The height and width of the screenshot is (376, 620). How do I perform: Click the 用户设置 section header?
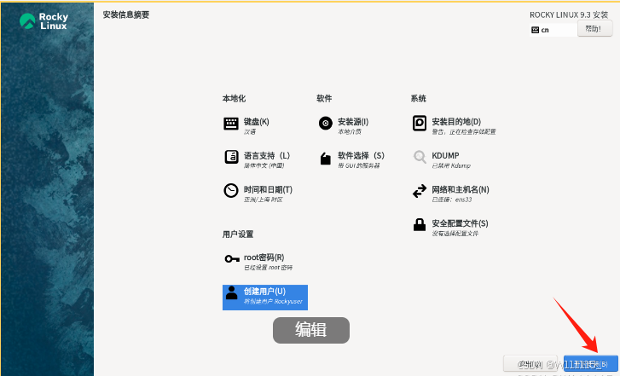238,234
